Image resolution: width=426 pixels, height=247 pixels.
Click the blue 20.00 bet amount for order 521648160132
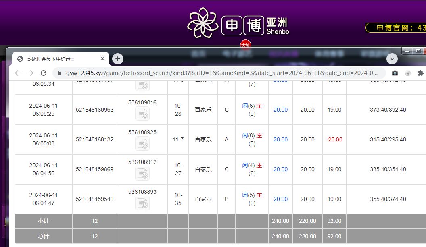[x=280, y=139]
